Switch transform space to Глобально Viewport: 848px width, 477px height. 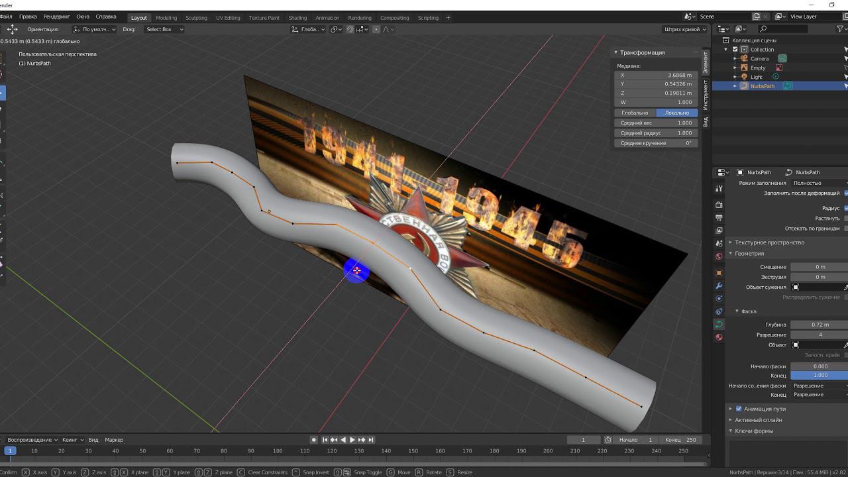[635, 113]
